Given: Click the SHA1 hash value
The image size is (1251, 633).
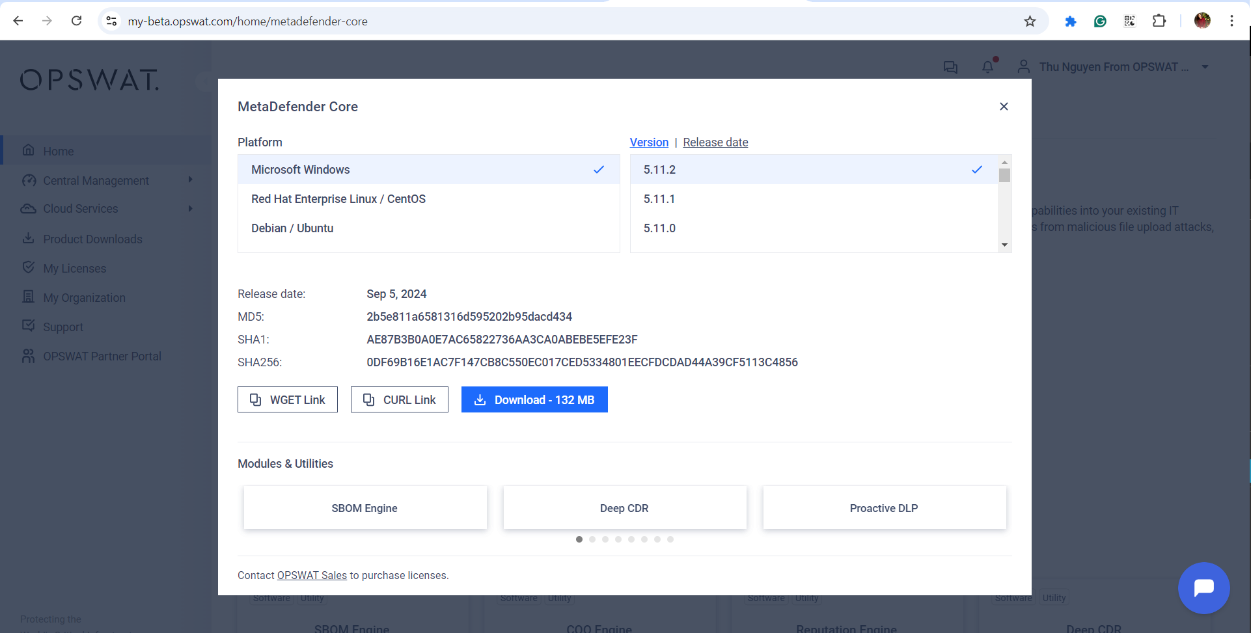Looking at the screenshot, I should point(502,339).
